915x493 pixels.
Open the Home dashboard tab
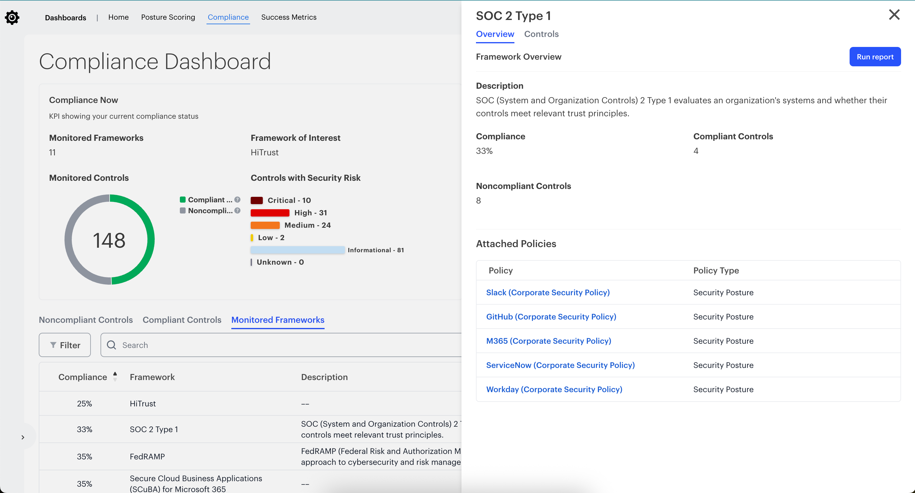[118, 17]
